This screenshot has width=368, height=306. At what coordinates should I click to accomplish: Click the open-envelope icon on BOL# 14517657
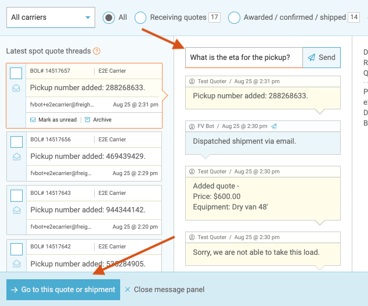(16, 88)
